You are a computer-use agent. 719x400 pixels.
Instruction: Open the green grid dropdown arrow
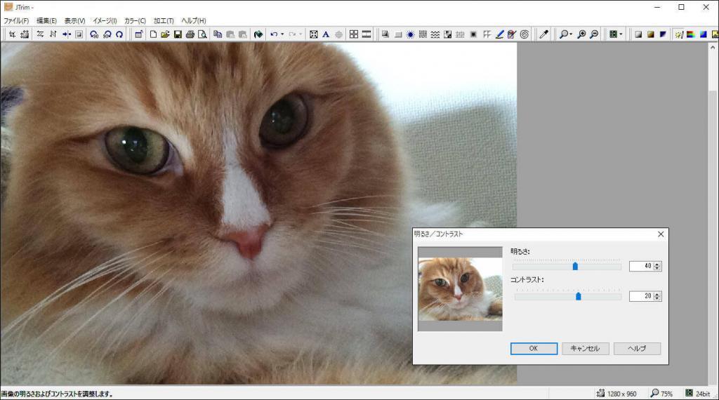pyautogui.click(x=621, y=34)
